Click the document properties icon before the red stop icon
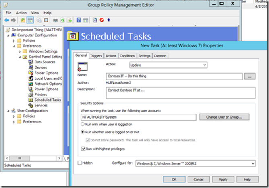 point(95,20)
